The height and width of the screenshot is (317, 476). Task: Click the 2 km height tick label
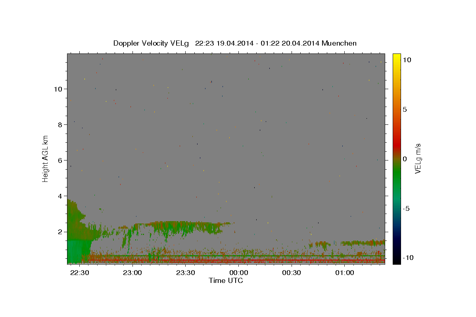click(60, 231)
